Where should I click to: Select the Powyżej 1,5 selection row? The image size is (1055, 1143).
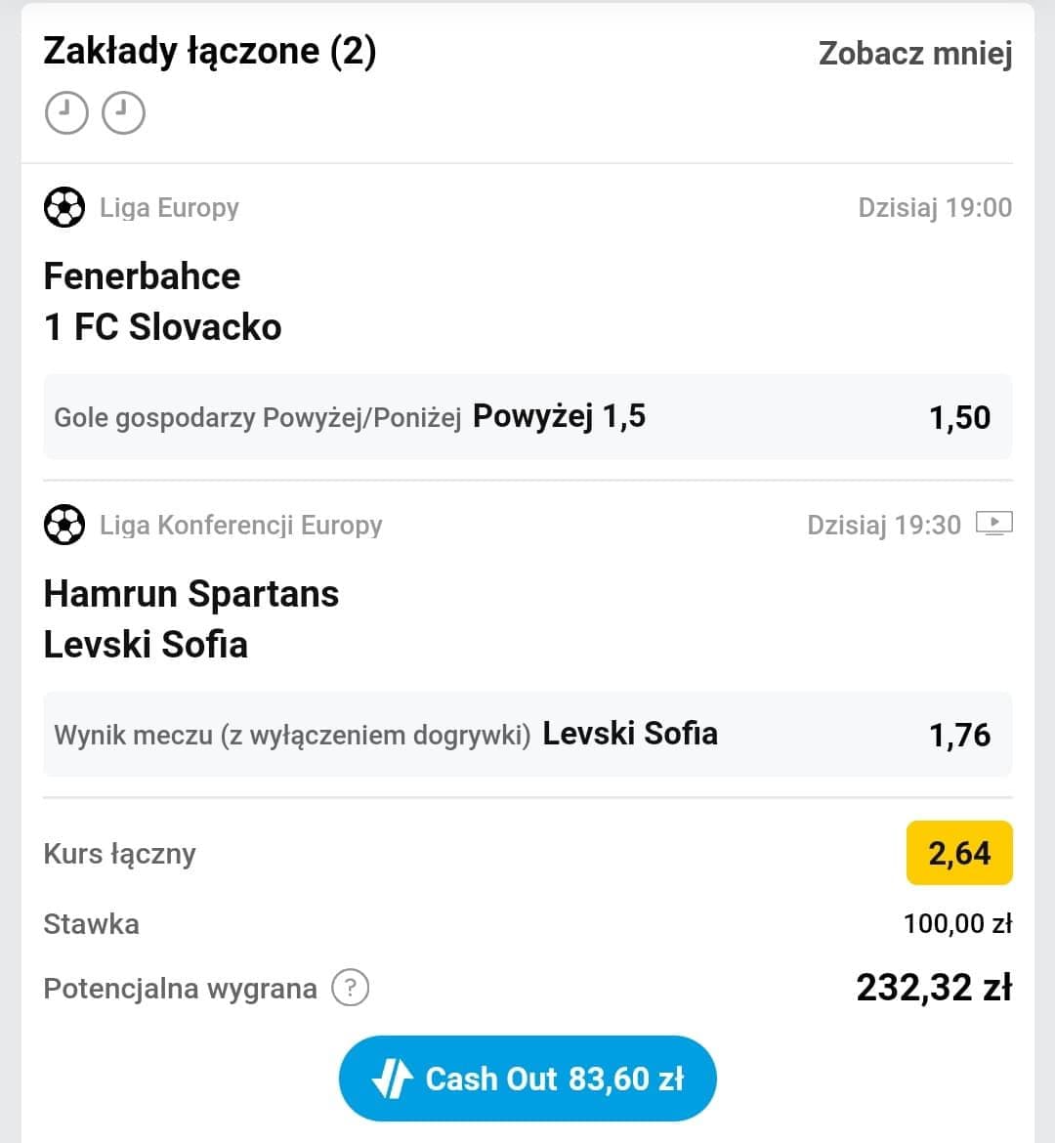click(x=527, y=417)
